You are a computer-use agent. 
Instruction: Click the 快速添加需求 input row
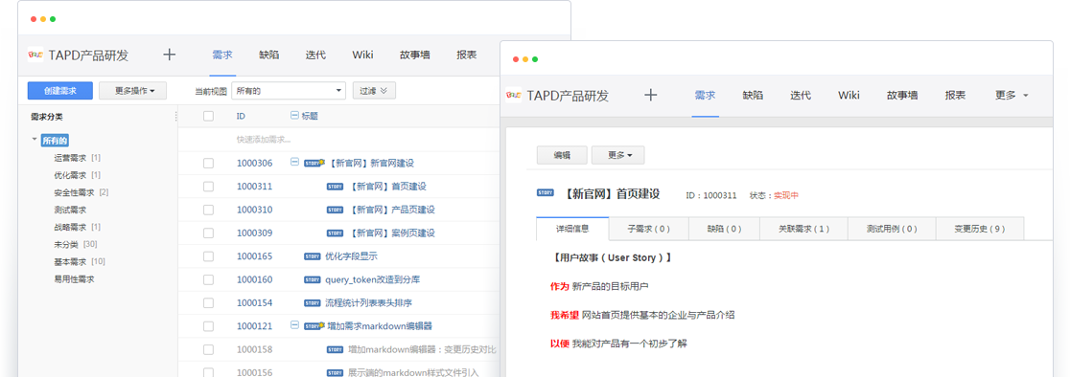[339, 140]
